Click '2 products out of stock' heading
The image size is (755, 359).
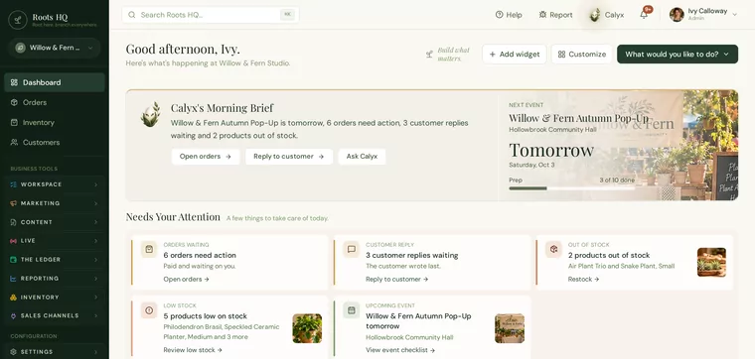pyautogui.click(x=609, y=255)
